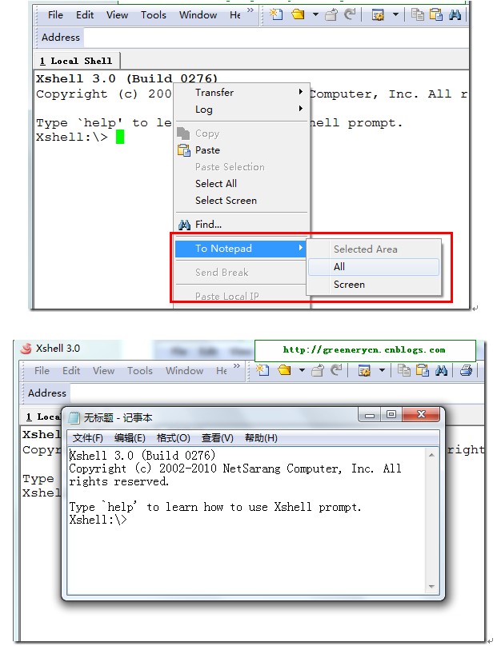Click 'Xshell:\>' prompt line in Notepad
The width and height of the screenshot is (497, 646).
98,520
